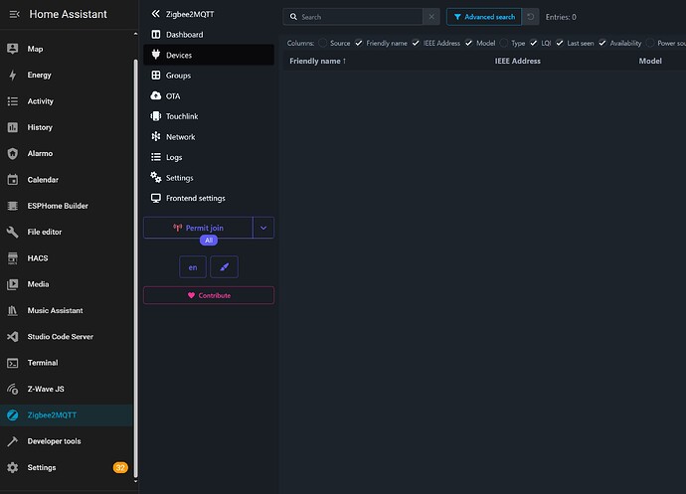Image resolution: width=686 pixels, height=494 pixels.
Task: Enable the Power source column checkbox
Action: click(x=649, y=43)
